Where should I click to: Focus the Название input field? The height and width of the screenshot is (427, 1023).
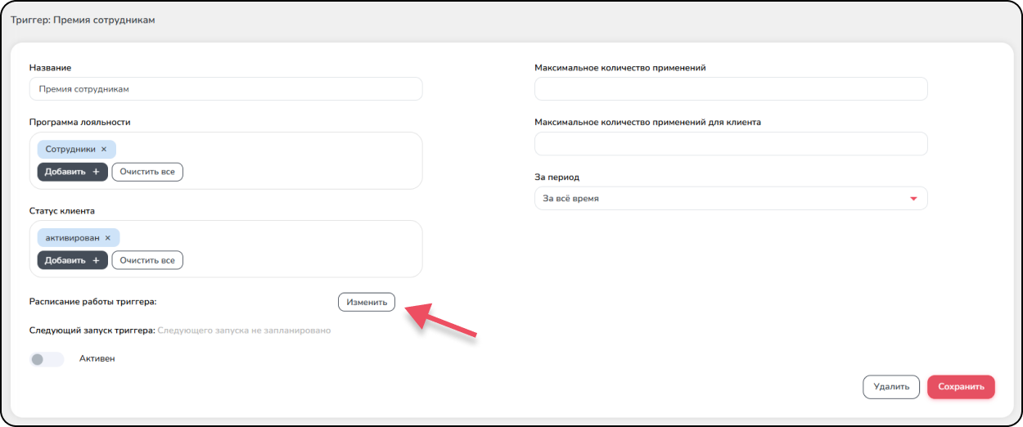pyautogui.click(x=226, y=89)
